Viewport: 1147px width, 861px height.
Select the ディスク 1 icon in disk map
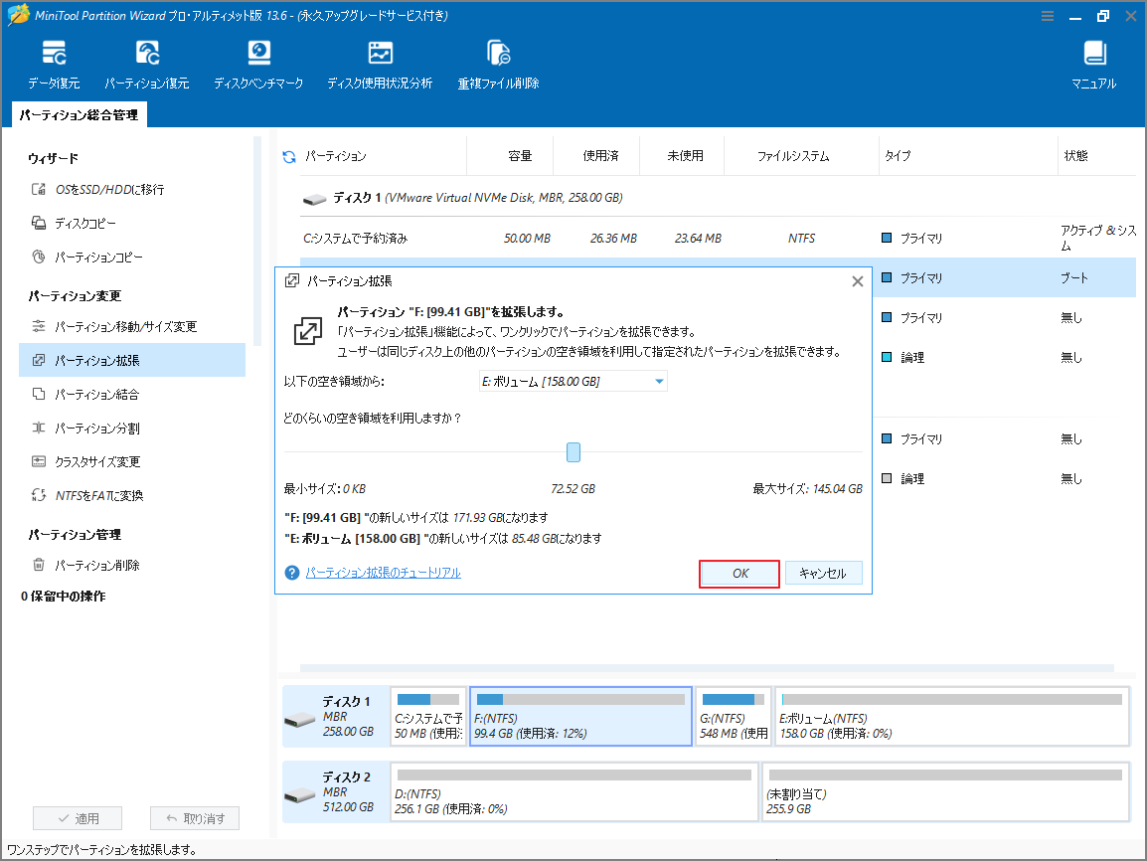tap(299, 720)
